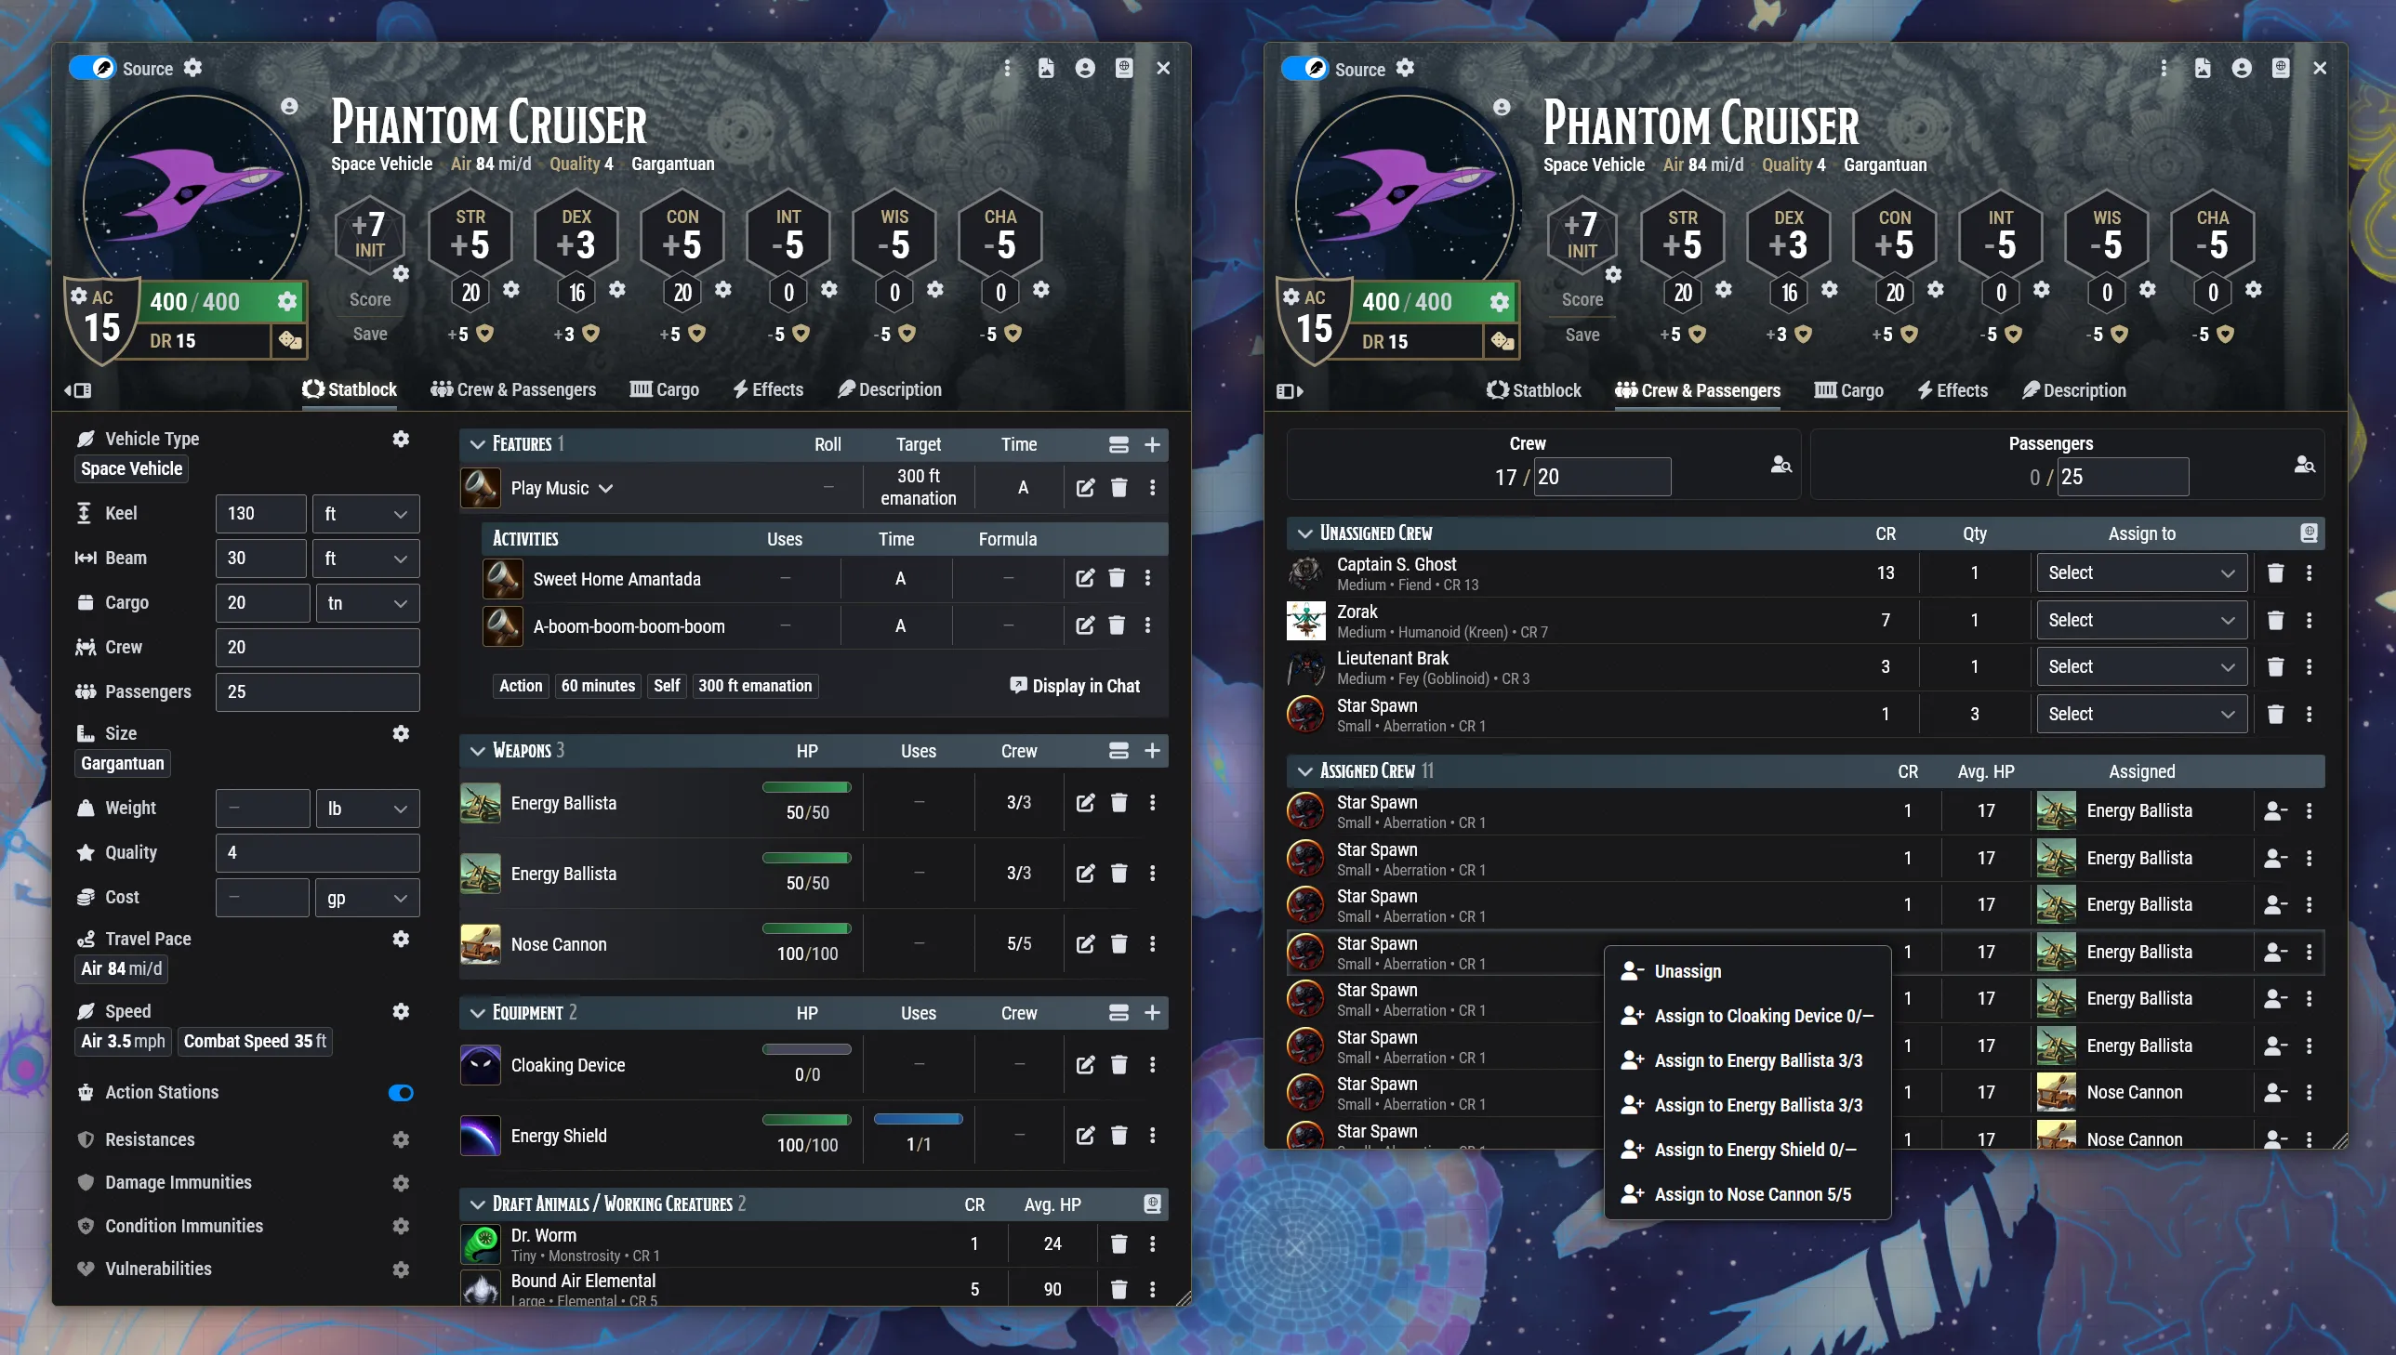Toggle Dexterity save proficiency shield in left window
2396x1355 pixels.
point(591,334)
